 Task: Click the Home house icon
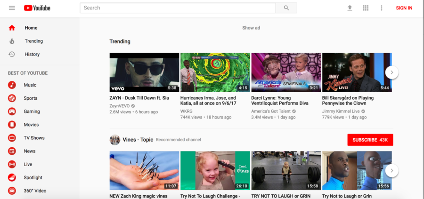[12, 28]
